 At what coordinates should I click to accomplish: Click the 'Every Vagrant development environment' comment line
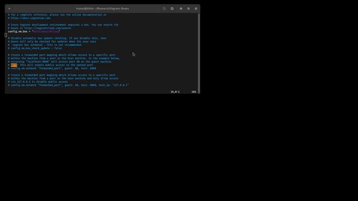tap(63, 25)
